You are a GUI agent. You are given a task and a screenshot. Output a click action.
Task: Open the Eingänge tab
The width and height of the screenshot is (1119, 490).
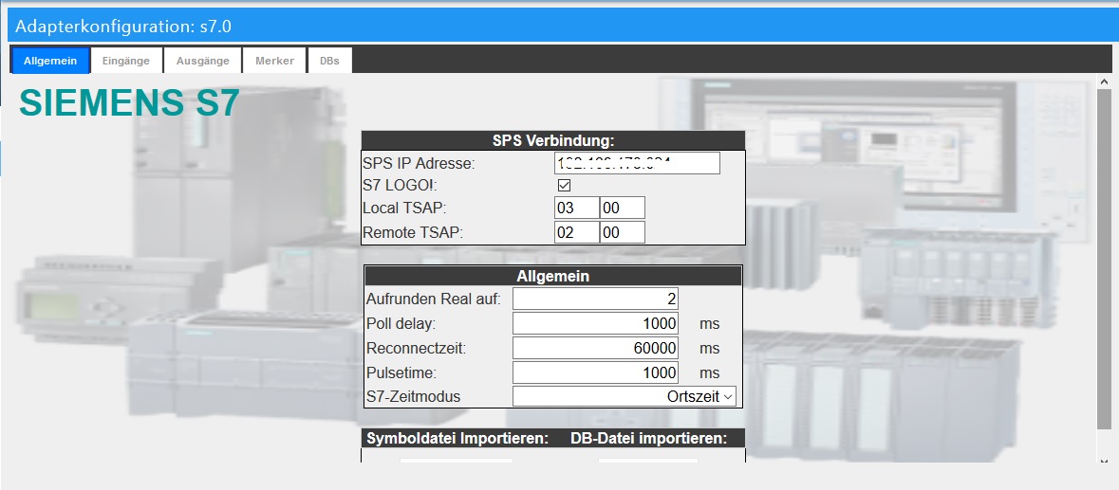125,61
